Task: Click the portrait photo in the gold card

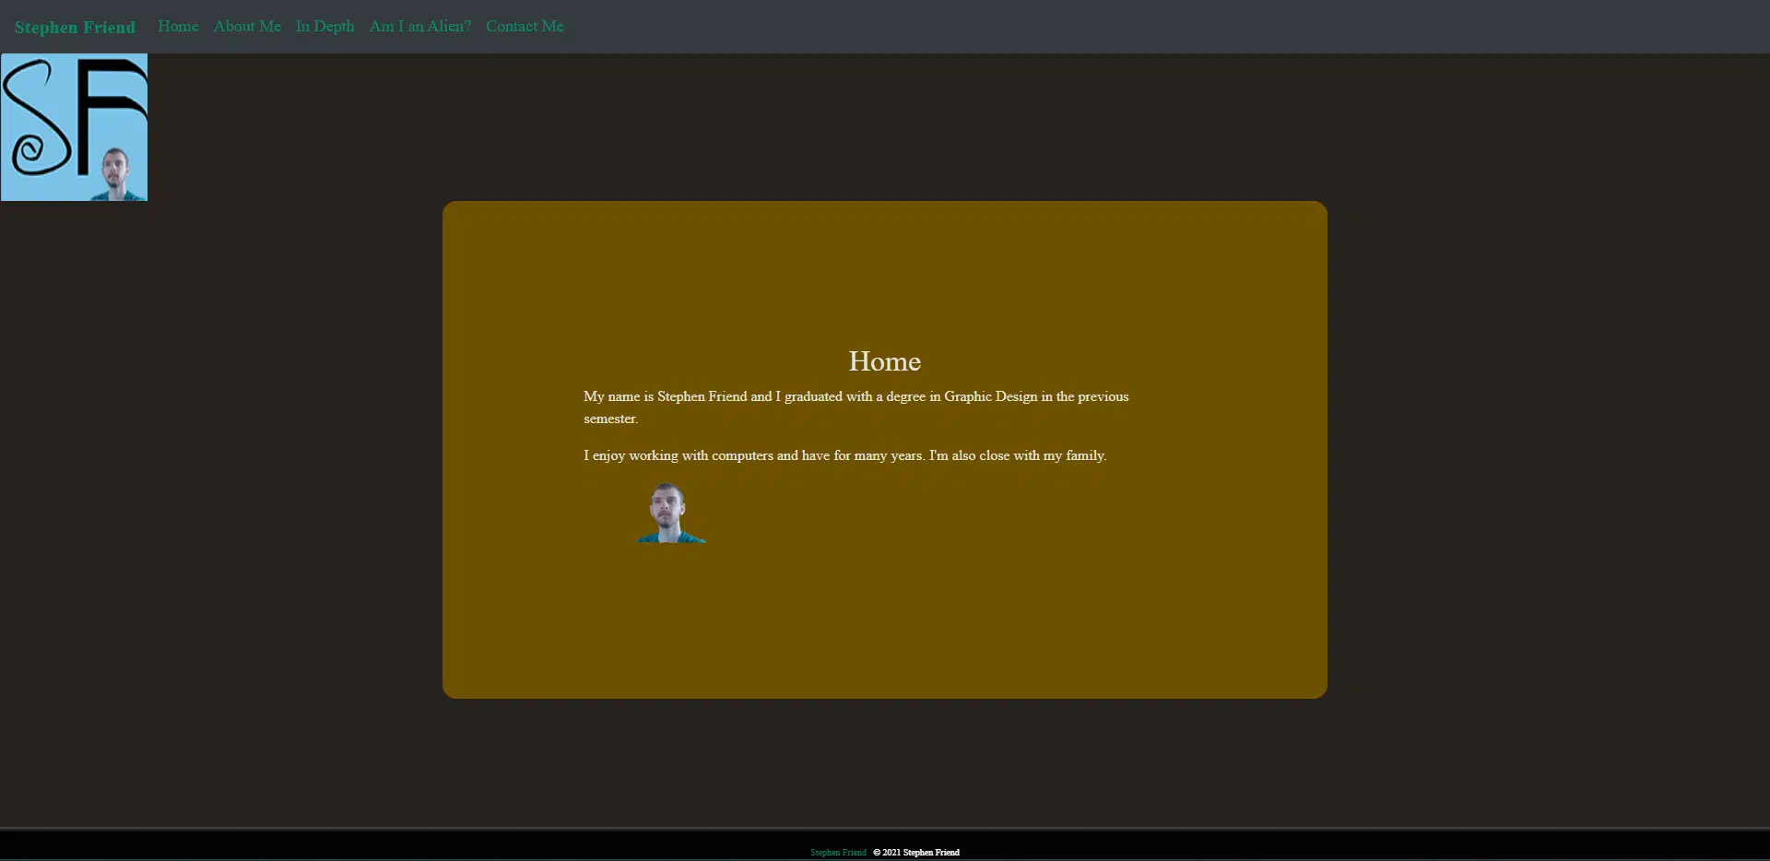Action: click(x=670, y=513)
